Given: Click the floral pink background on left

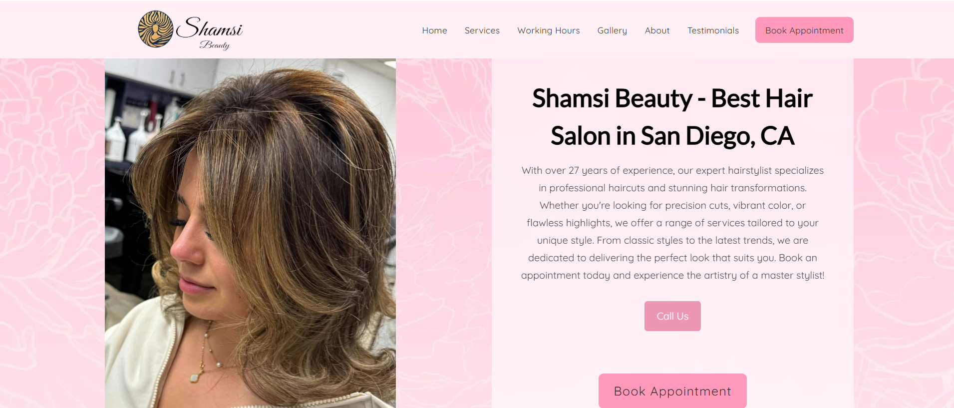Looking at the screenshot, I should (52, 233).
